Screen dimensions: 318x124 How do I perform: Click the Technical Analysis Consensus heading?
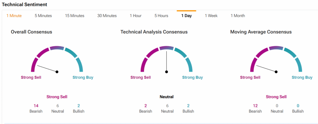point(154,32)
